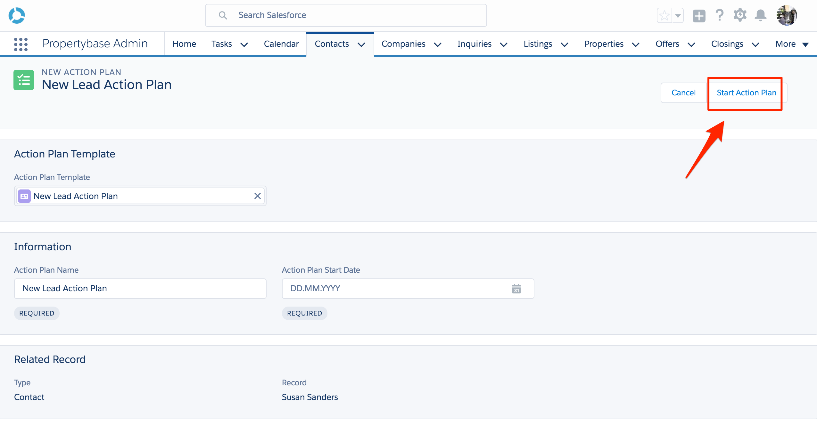
Task: Open the notifications bell
Action: click(761, 15)
